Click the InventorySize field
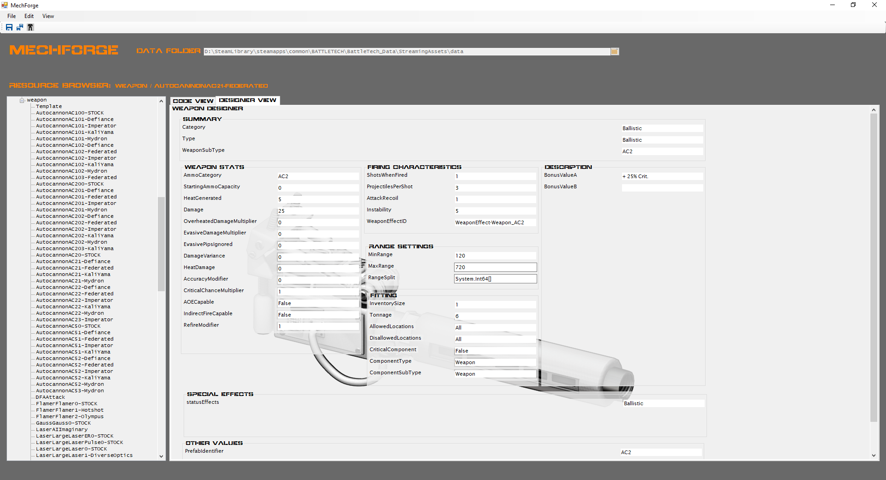This screenshot has height=480, width=886. point(495,305)
